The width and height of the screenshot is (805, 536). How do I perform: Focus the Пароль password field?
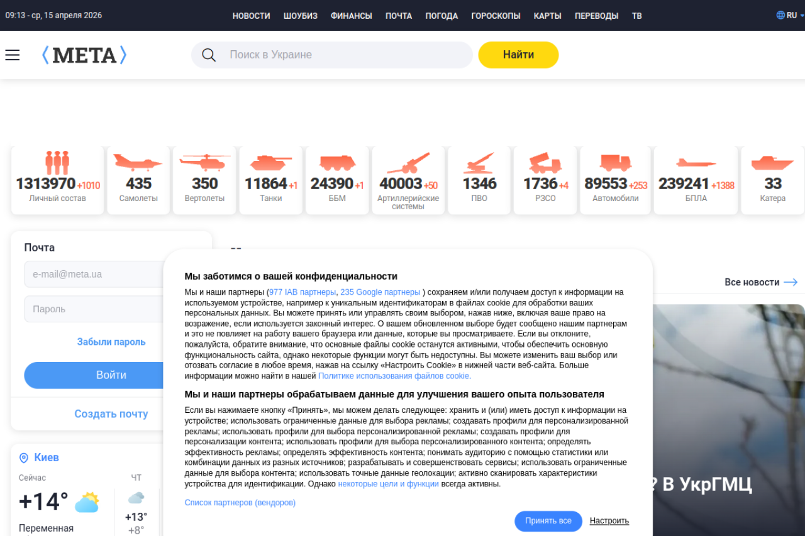[111, 309]
